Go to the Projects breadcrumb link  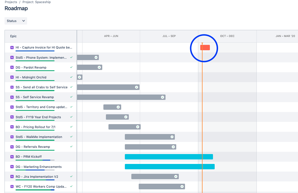coord(11,2)
